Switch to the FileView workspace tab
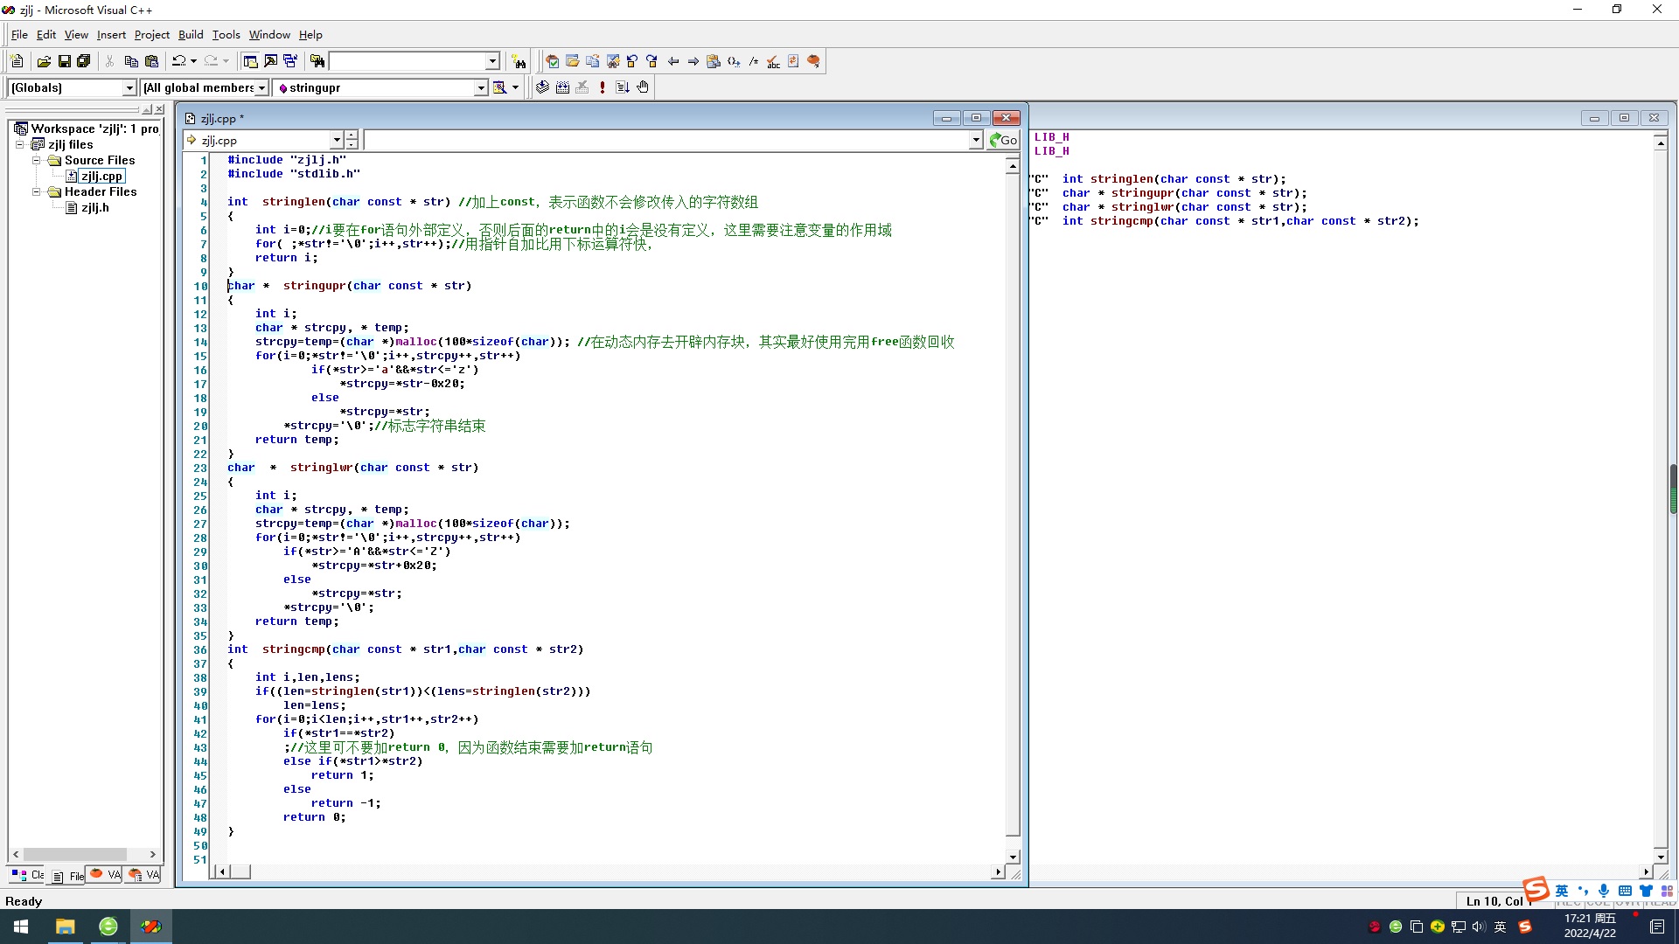 point(66,876)
